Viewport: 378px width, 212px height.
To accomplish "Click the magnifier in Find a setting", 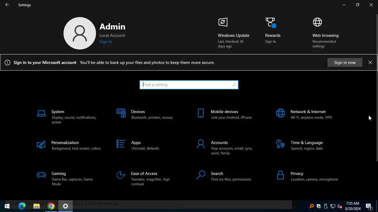I will pos(234,85).
